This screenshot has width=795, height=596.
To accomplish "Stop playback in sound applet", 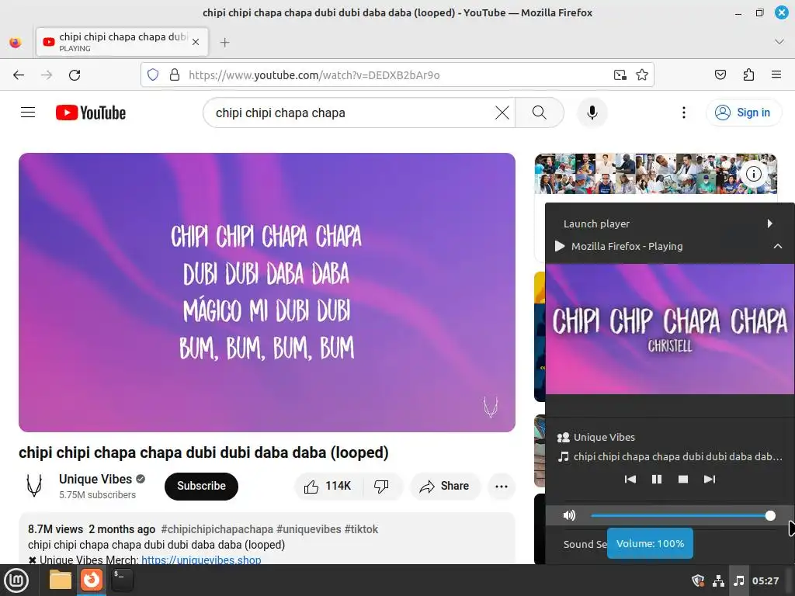I will 683,479.
